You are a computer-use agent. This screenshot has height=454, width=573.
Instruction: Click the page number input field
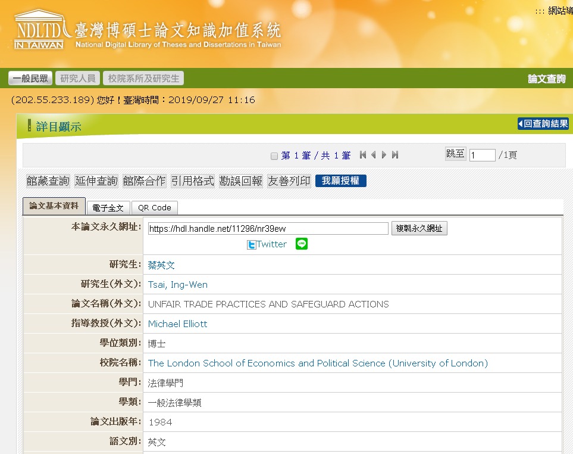(482, 156)
